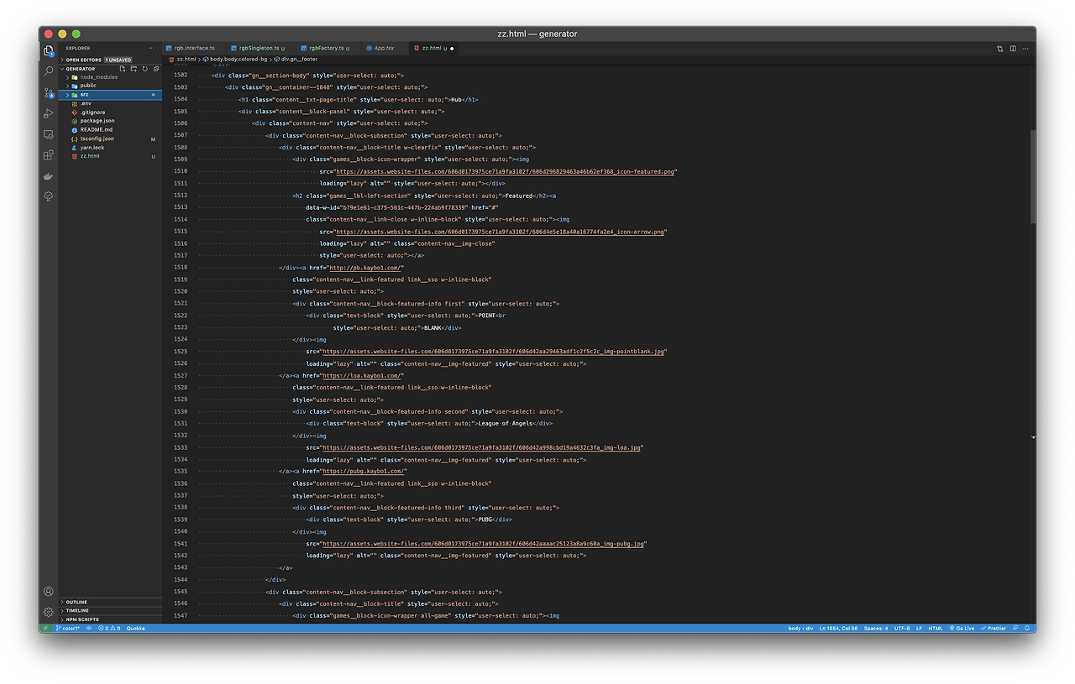Change file encoding UTF-8

902,628
